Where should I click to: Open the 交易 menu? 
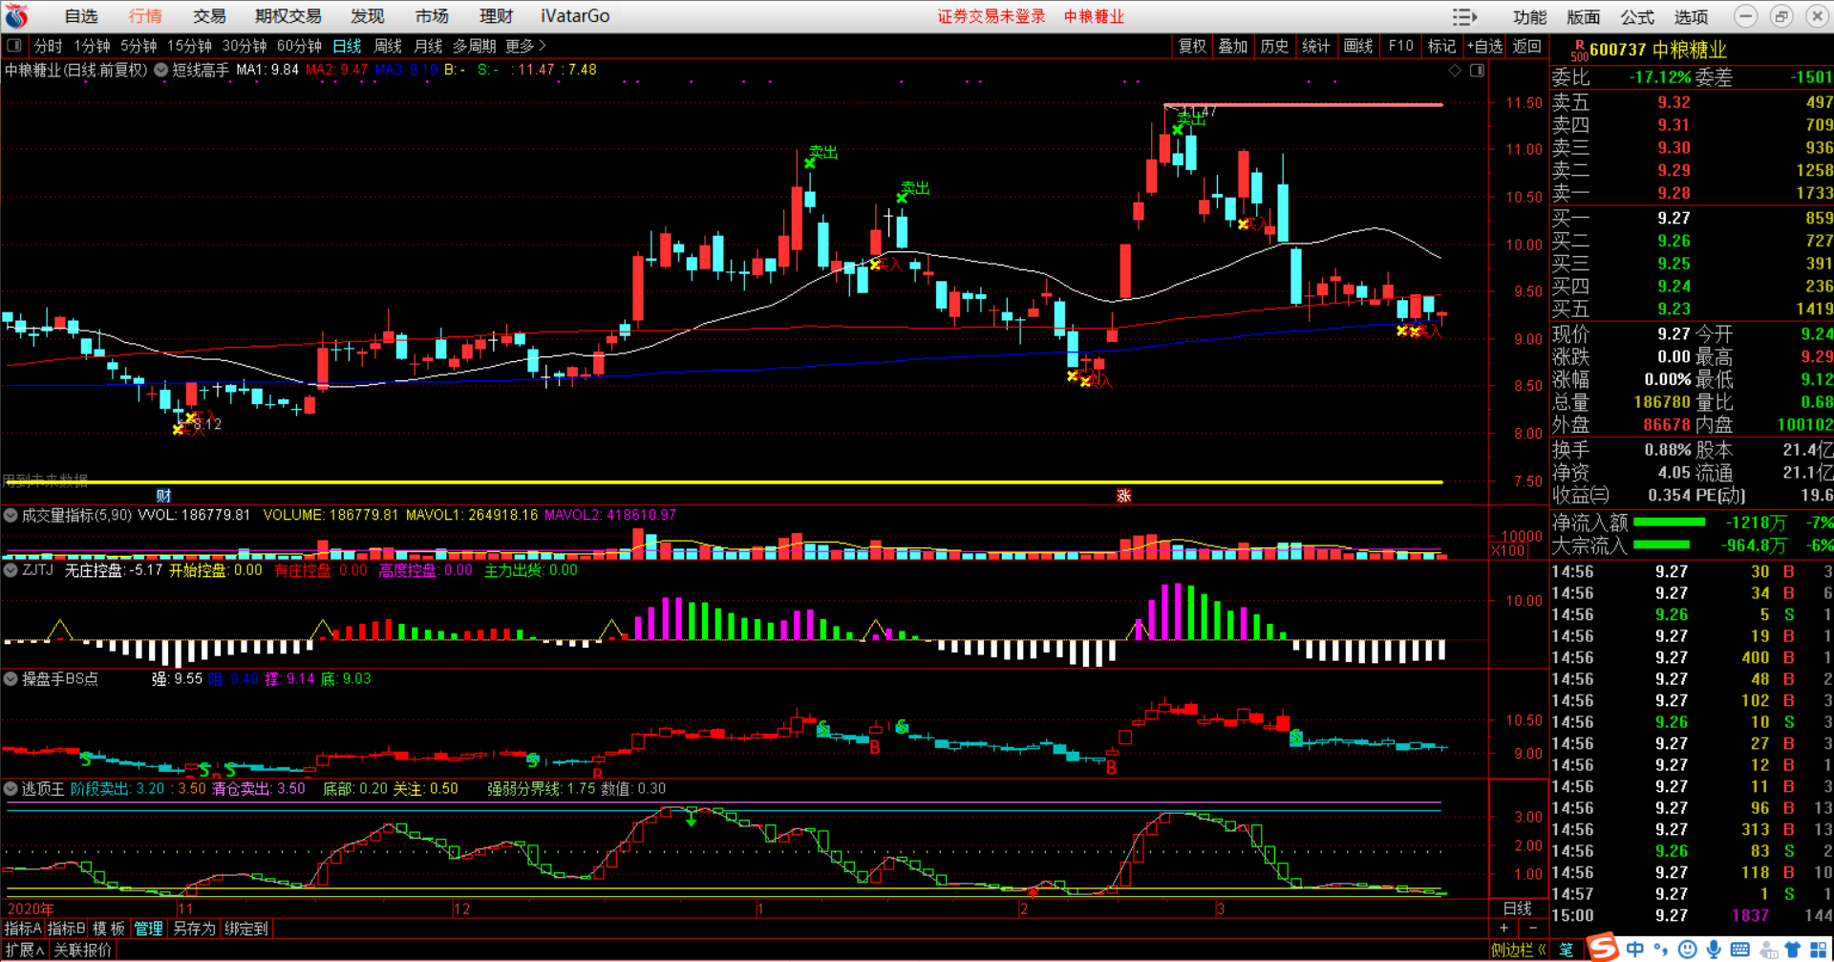pos(209,17)
